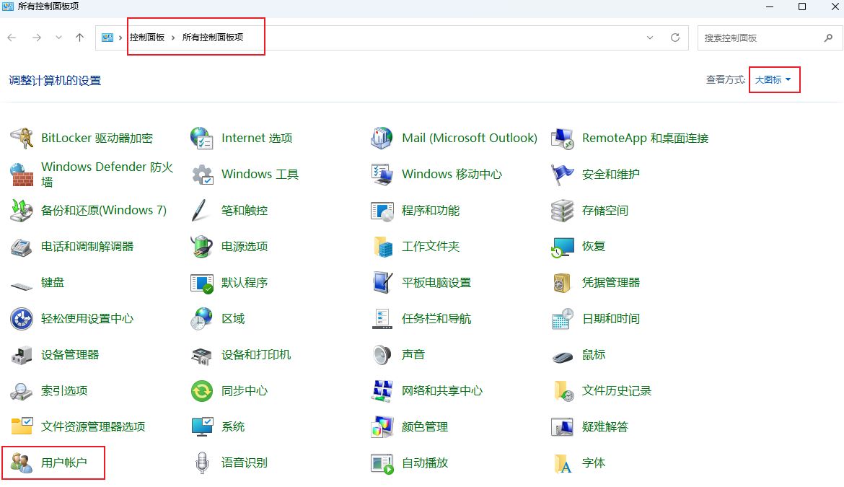
Task: Open Windows Defender 防火墙 icon
Action: (22, 174)
